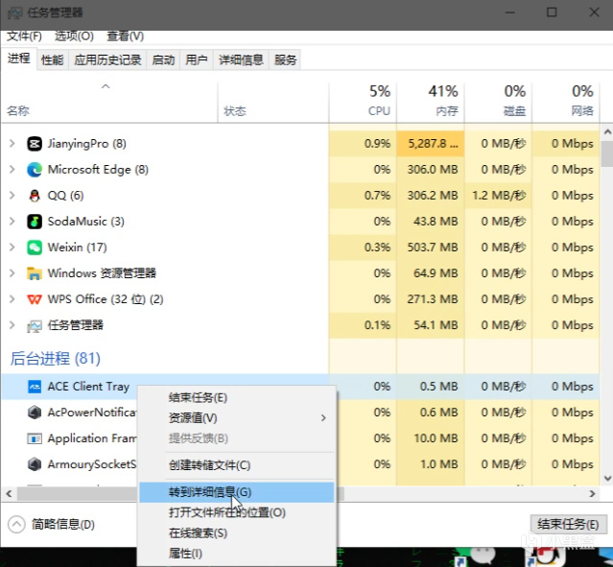613x567 pixels.
Task: Expand the 任务管理器 process group
Action: [x=12, y=325]
